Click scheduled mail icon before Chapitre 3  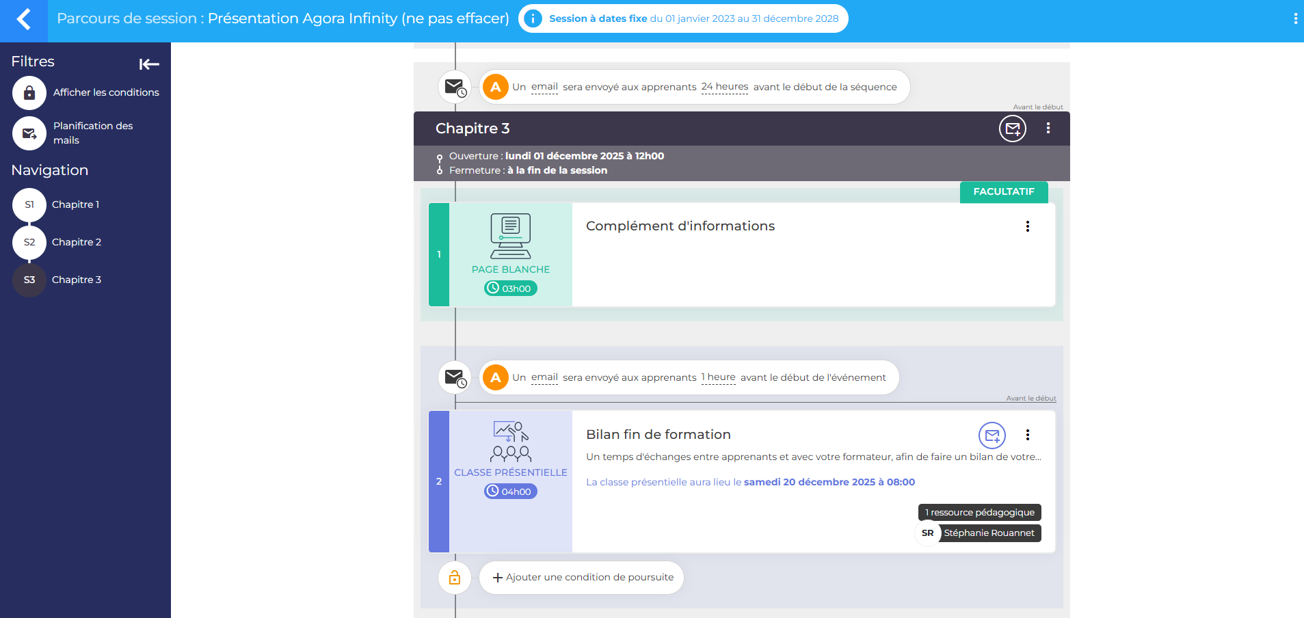tap(455, 88)
